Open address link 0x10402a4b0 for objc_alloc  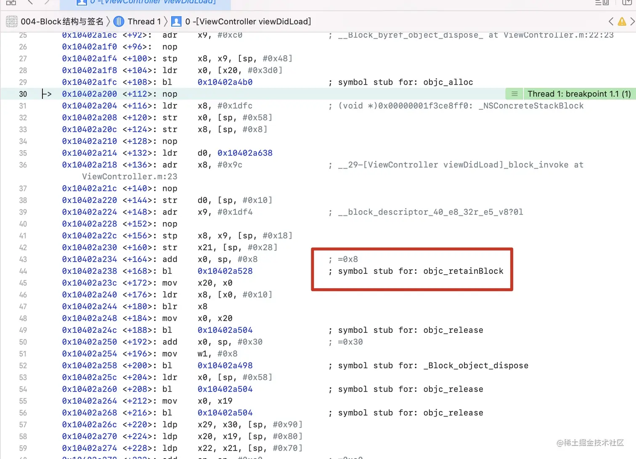tap(225, 82)
